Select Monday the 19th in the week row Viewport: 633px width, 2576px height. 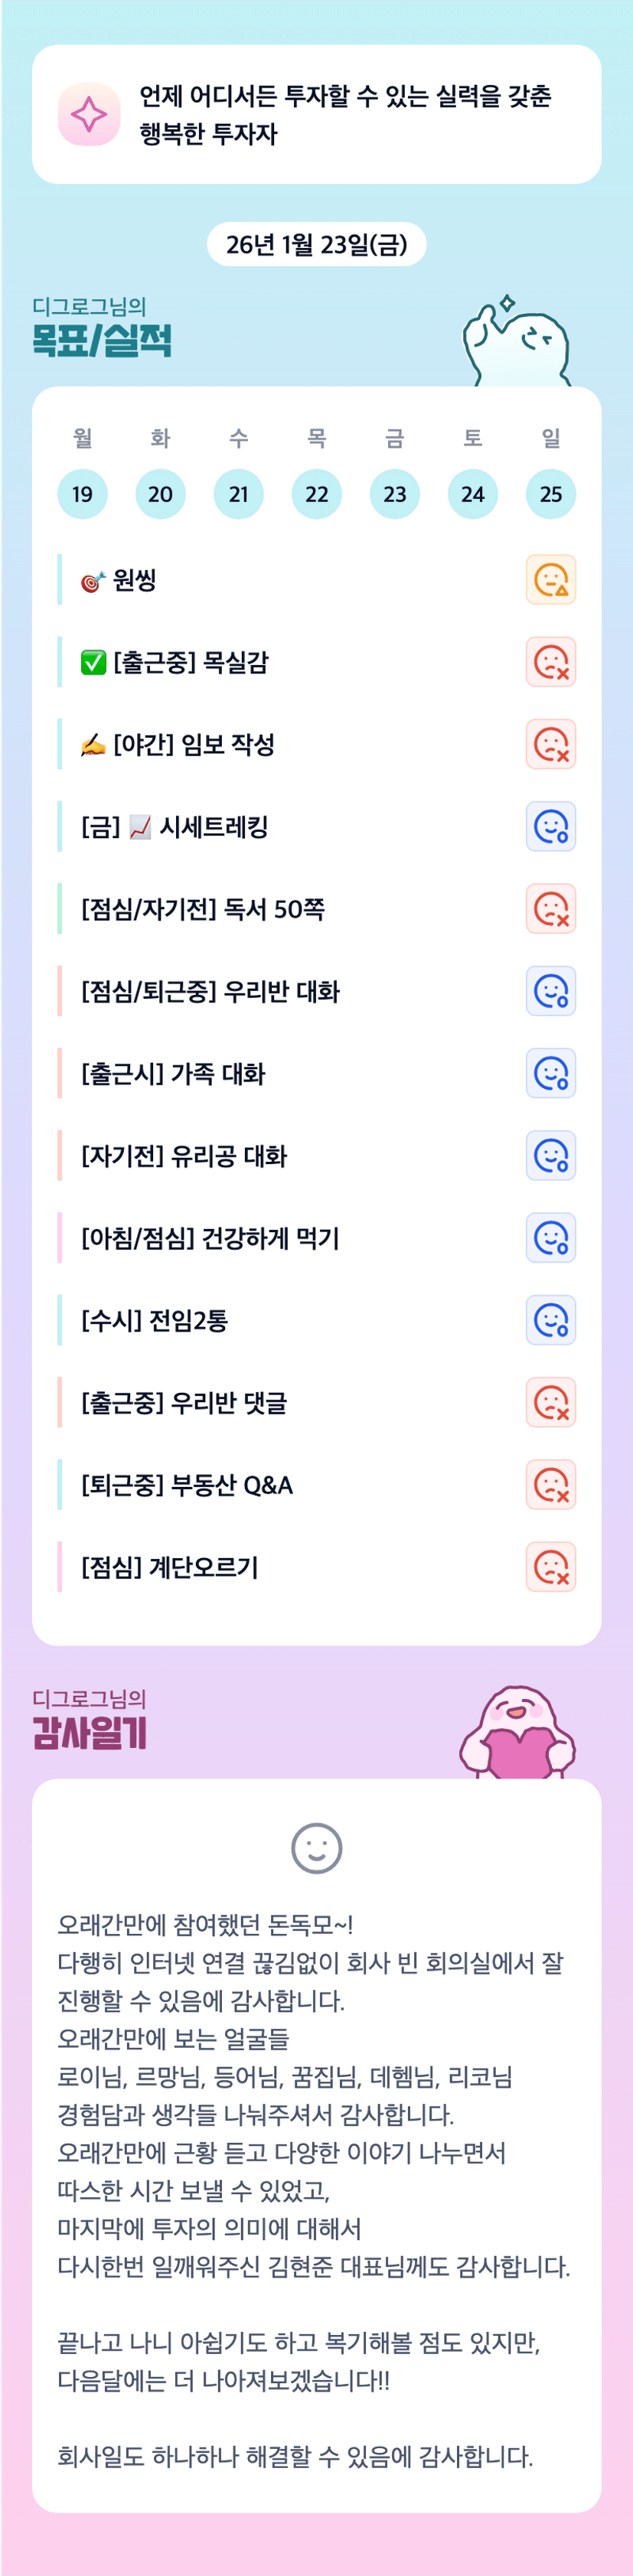pos(83,494)
